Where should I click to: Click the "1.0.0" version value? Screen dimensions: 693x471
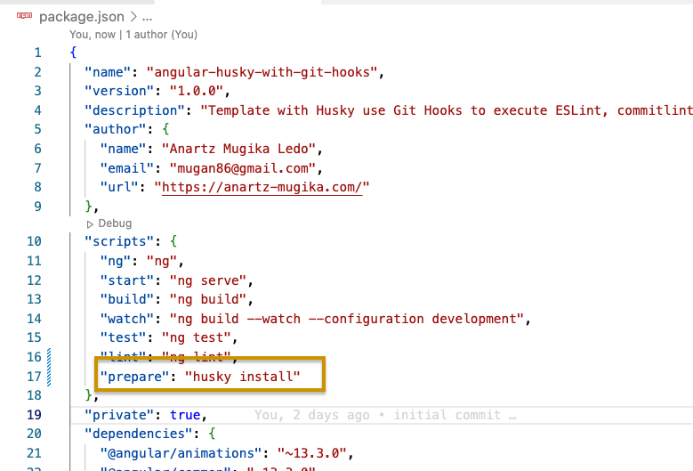(197, 91)
